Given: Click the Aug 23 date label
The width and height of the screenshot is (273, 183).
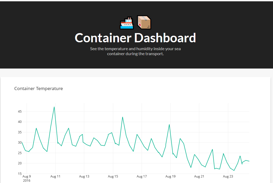Looking at the screenshot, I should (x=228, y=176).
